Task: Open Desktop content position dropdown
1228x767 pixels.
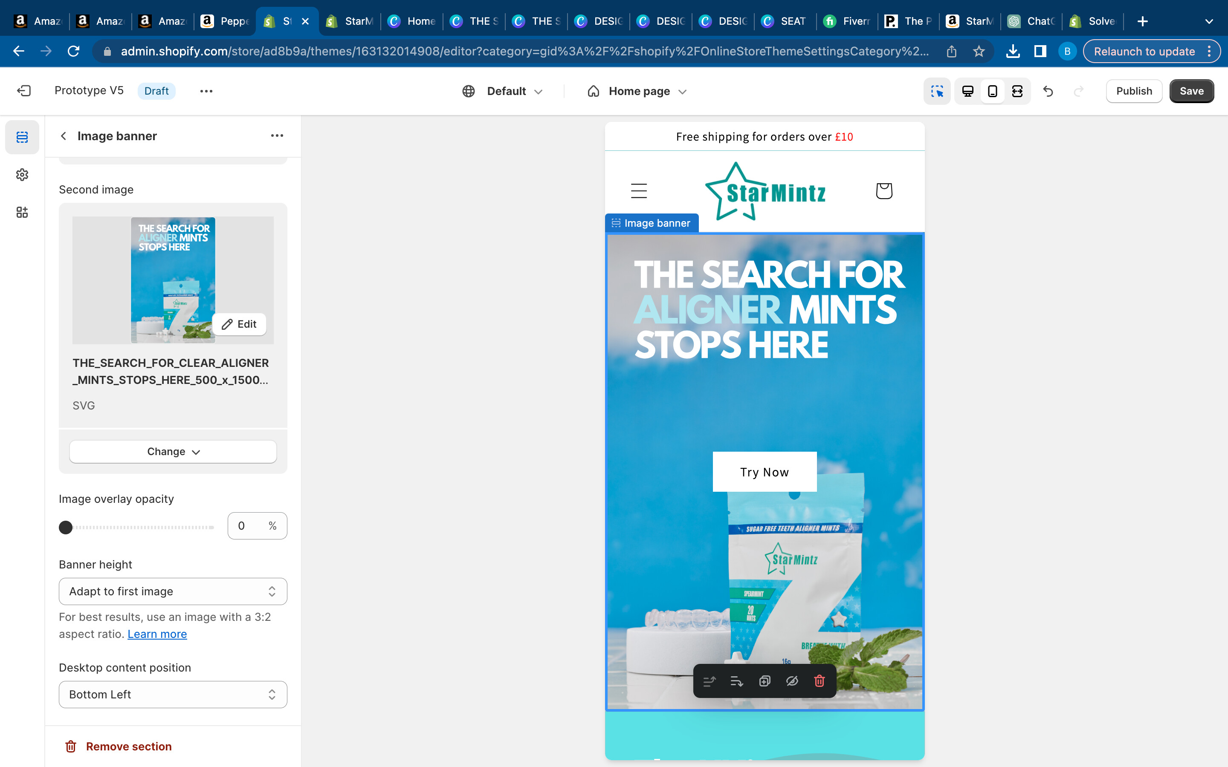Action: [x=173, y=695]
